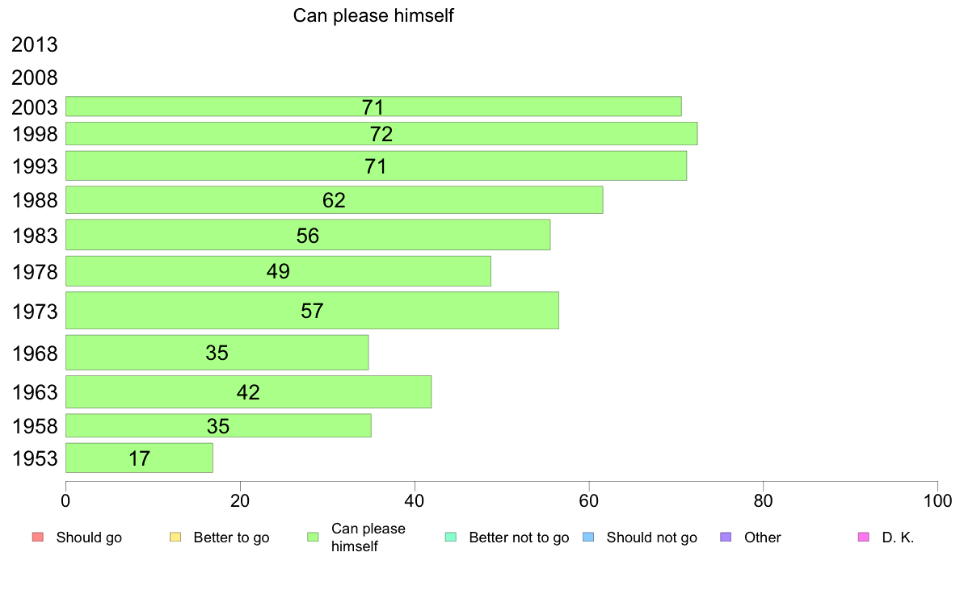Click the pink D. K. legend swatch
Image resolution: width=960 pixels, height=594 pixels.
[864, 538]
